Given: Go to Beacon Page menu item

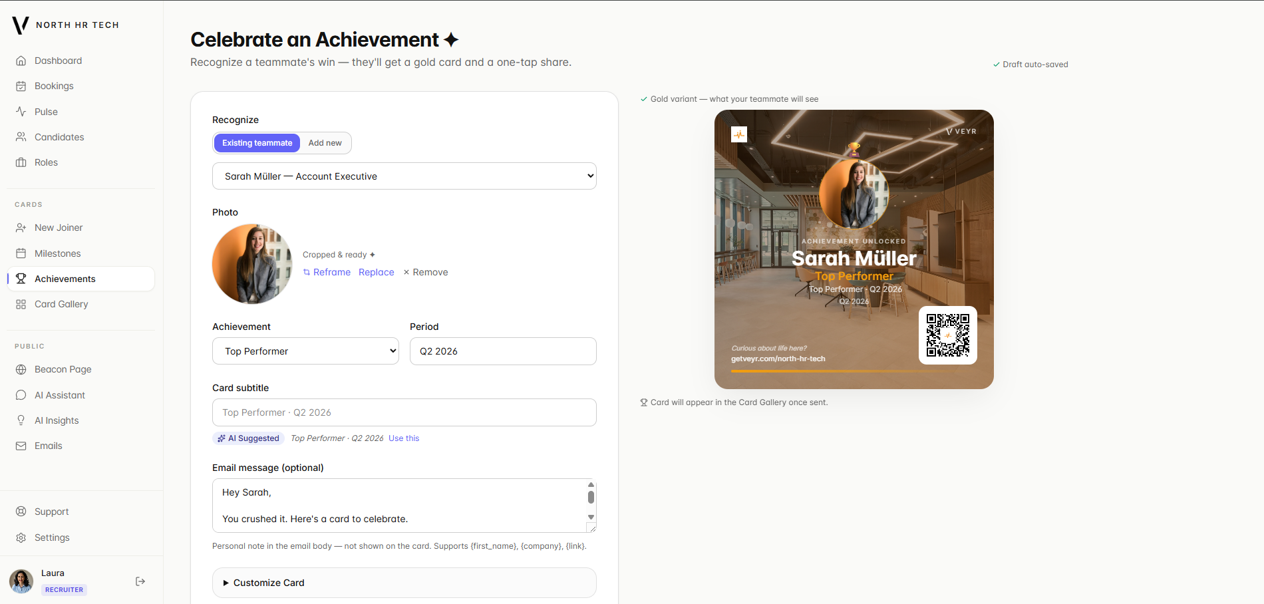Looking at the screenshot, I should (x=80, y=369).
